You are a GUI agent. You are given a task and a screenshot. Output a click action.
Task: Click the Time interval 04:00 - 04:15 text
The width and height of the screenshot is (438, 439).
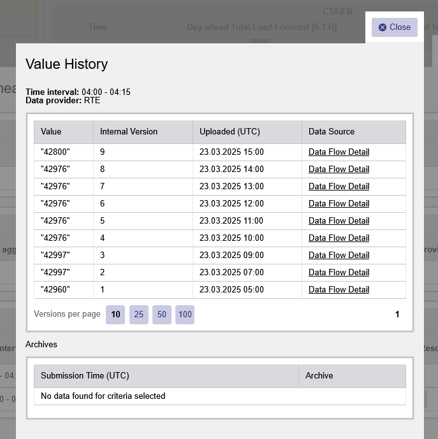(78, 92)
